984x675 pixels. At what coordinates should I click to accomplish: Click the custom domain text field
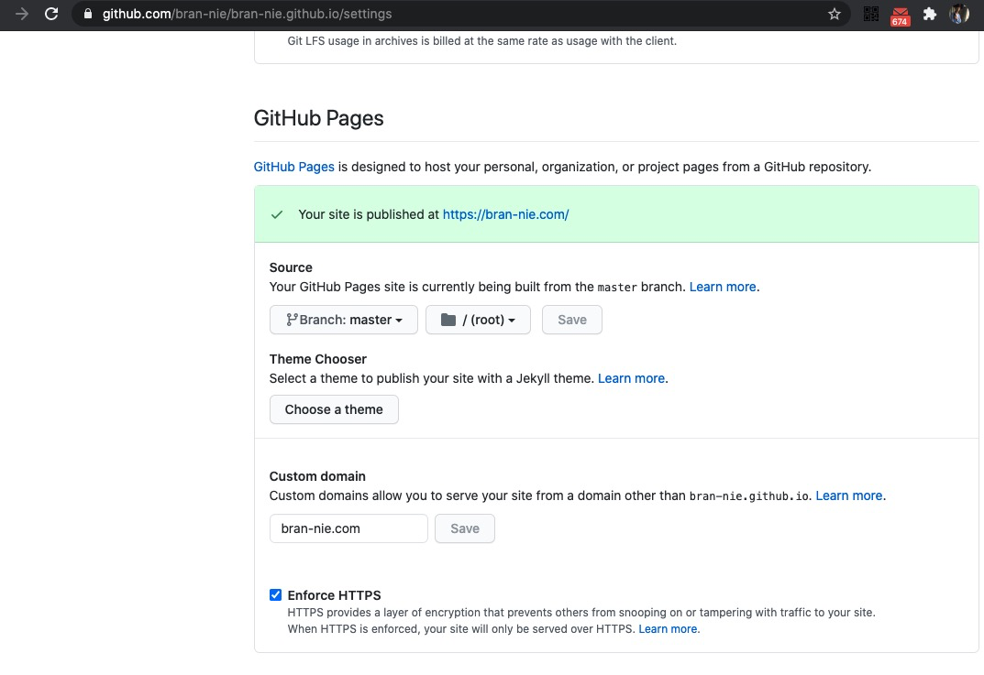pyautogui.click(x=348, y=528)
